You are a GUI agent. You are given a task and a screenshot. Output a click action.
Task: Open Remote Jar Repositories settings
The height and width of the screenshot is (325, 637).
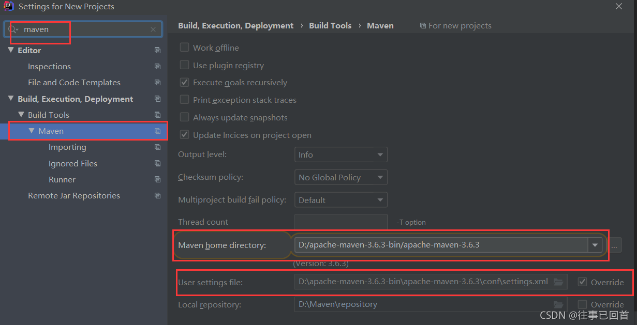[x=74, y=196]
